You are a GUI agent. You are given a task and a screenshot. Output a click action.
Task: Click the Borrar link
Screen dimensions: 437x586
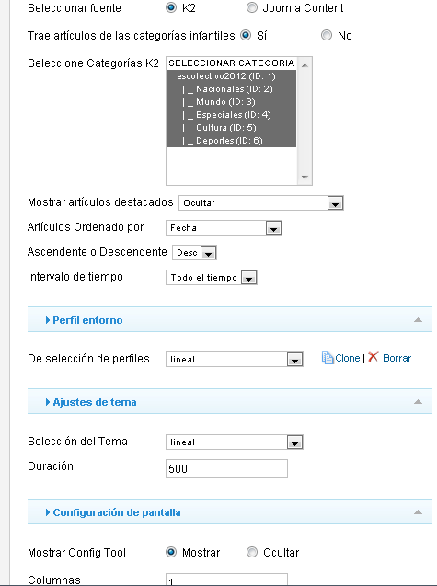(397, 358)
